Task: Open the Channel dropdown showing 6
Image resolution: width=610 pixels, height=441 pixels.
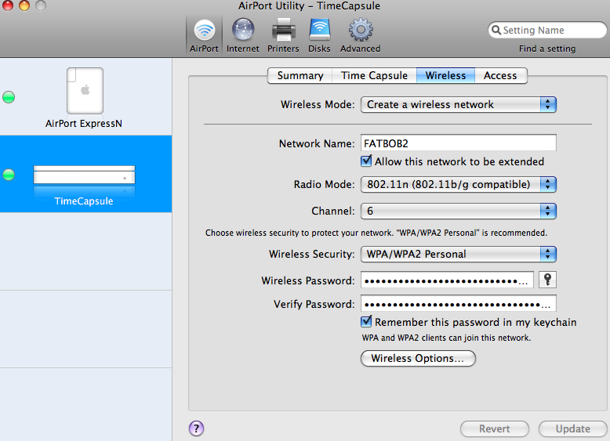Action: 458,211
